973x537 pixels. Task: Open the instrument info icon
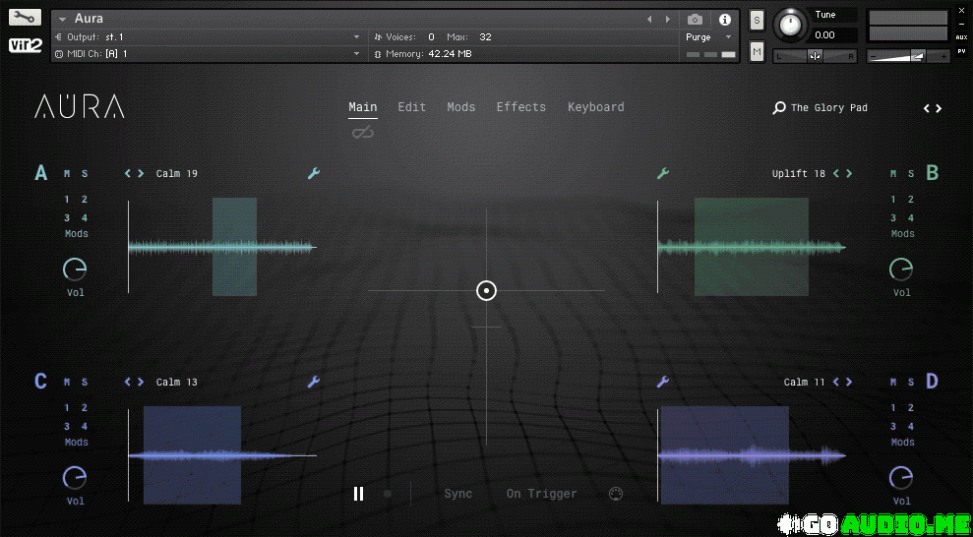click(x=725, y=20)
